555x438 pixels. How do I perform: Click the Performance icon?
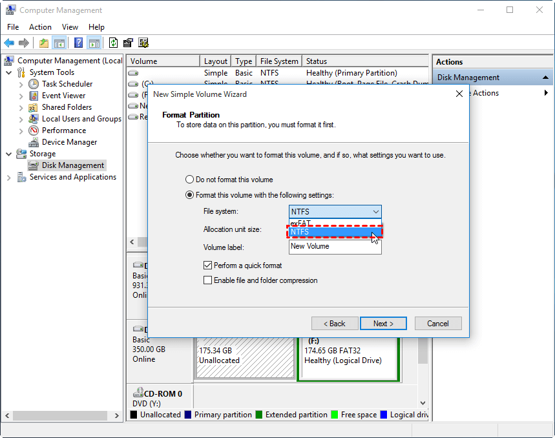[x=34, y=130]
